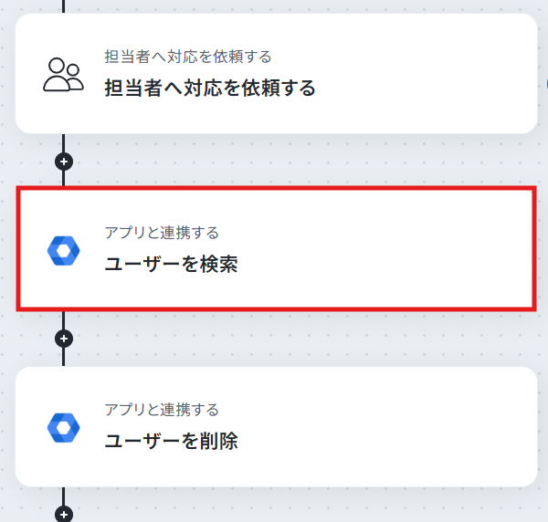Click the bold ユーザーを検索 title text
This screenshot has width=548, height=522.
click(171, 265)
